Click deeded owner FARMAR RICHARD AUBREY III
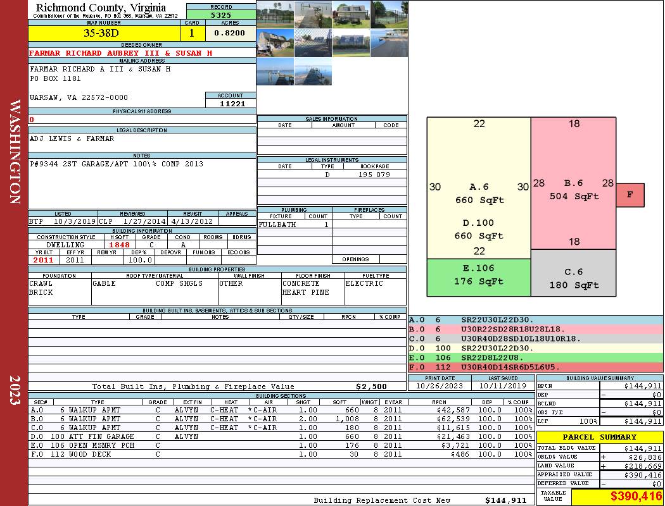 pyautogui.click(x=120, y=53)
